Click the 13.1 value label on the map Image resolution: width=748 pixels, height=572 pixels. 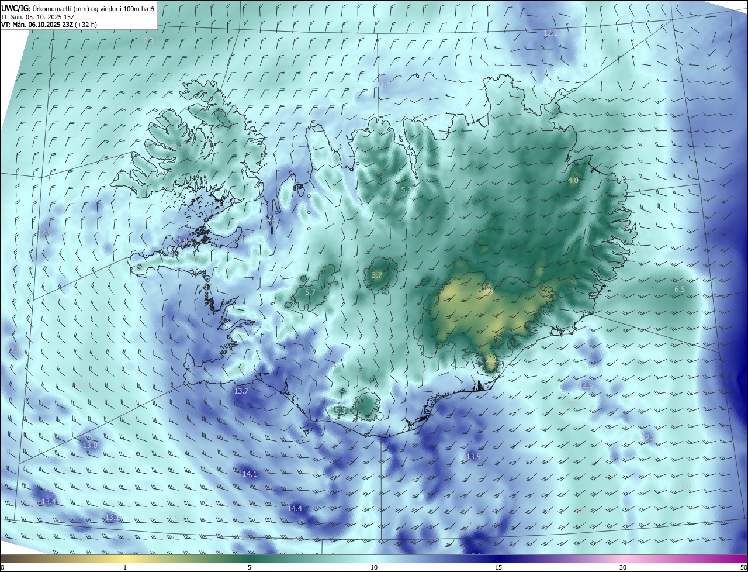click(112, 517)
